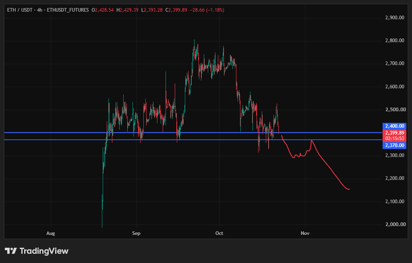The width and height of the screenshot is (412, 263).
Task: Click the Nov time axis label
Action: tap(305, 233)
